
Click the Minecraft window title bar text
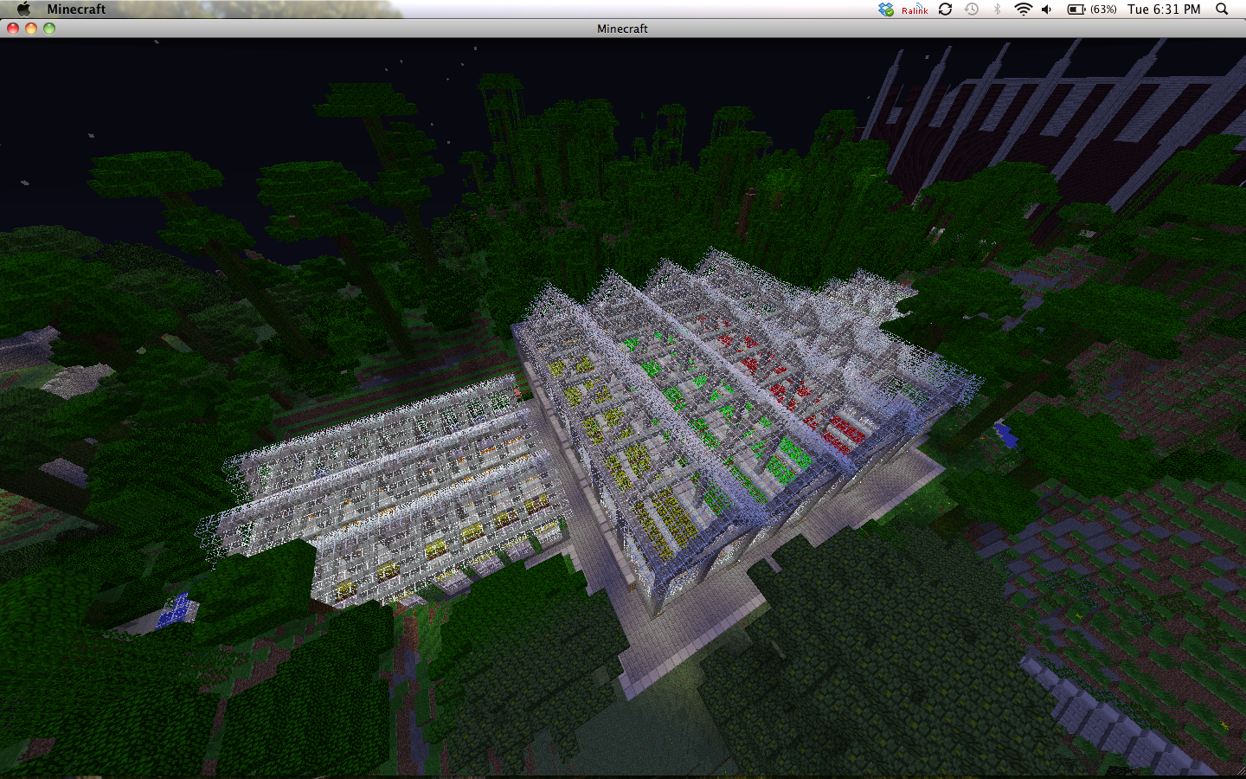tap(622, 29)
